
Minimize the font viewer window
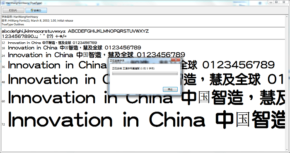pos(271,2)
